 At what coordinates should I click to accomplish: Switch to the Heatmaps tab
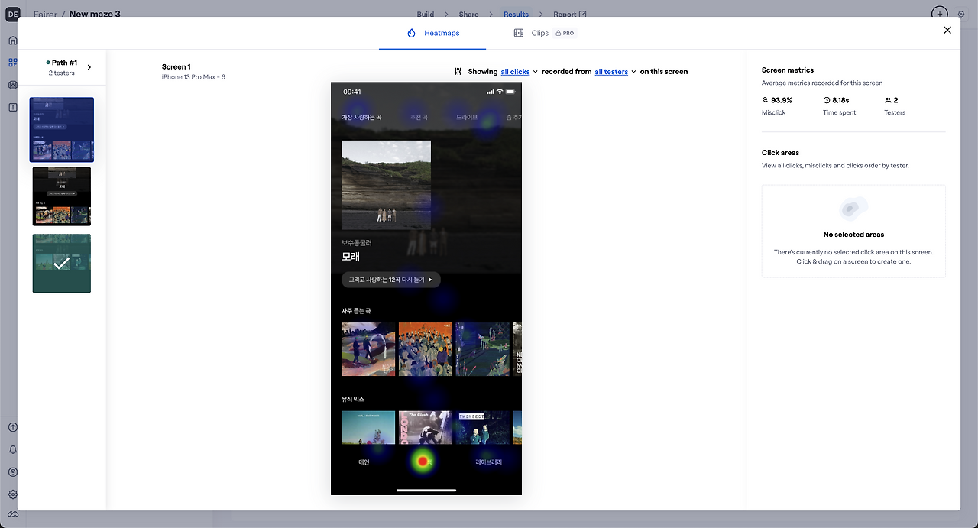tap(432, 33)
